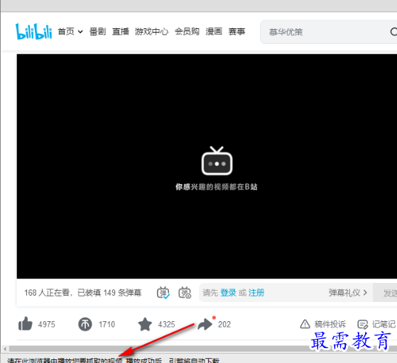Follow the 注册 link in danmaku bar

(x=256, y=293)
